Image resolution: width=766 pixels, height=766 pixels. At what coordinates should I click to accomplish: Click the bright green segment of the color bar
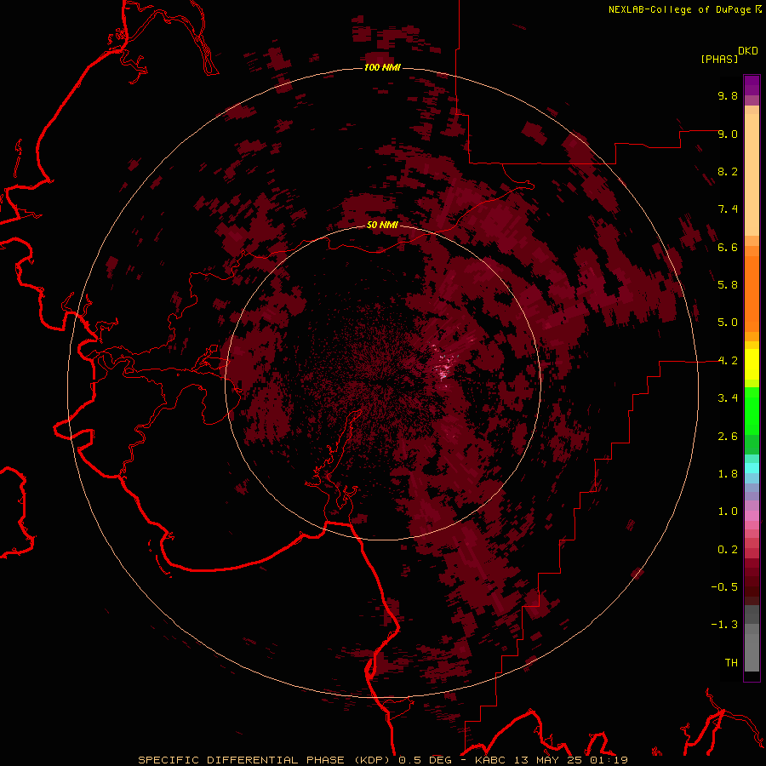pyautogui.click(x=752, y=411)
